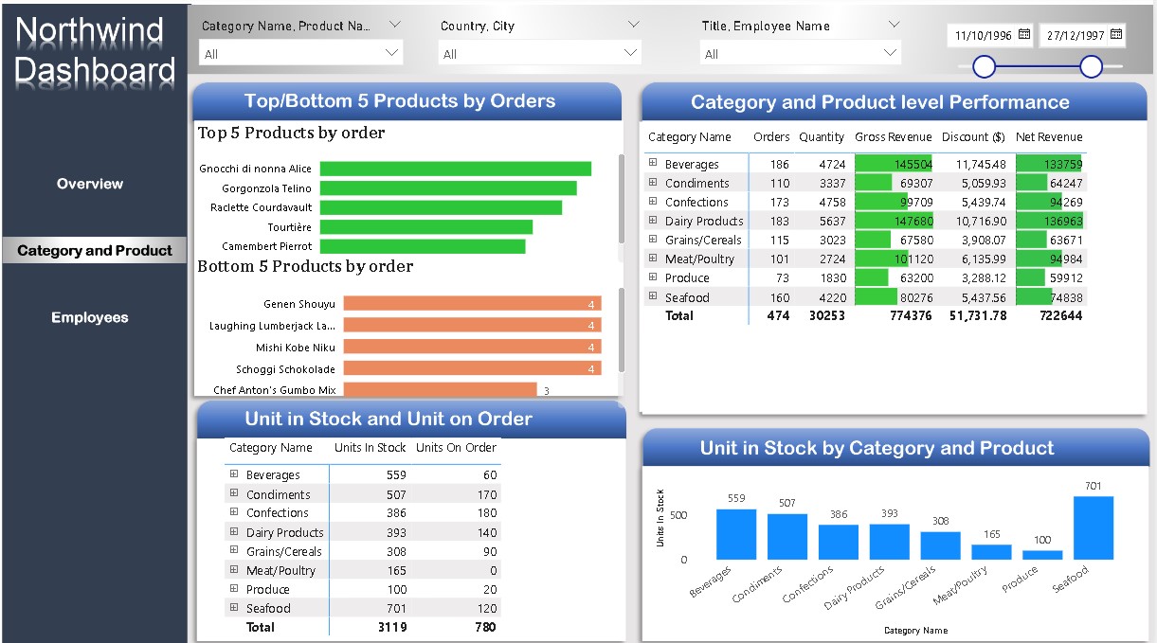Viewport: 1157px width, 643px height.
Task: Open the end date calendar picker icon
Action: 1114,34
